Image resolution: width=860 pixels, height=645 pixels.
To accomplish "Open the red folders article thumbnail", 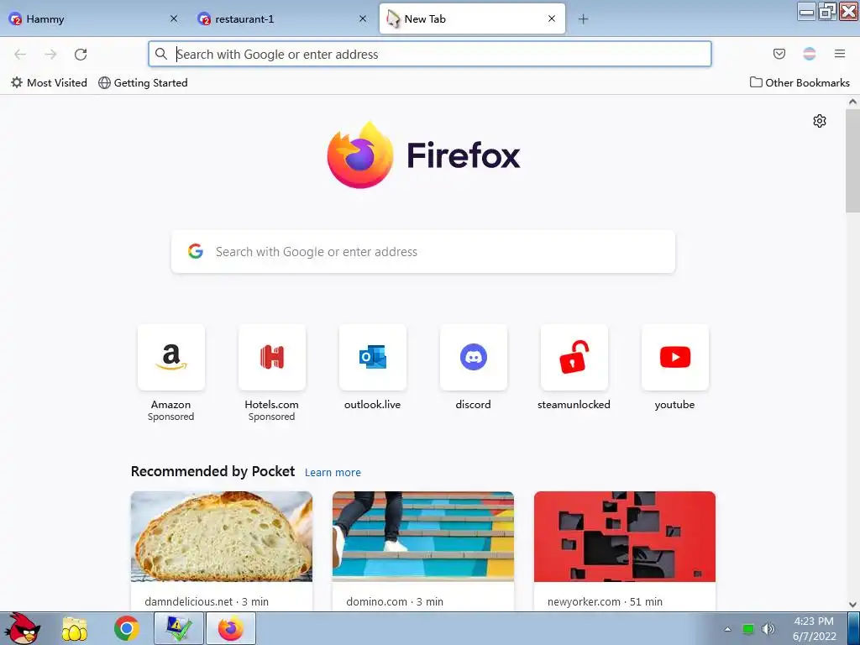I will tap(625, 537).
